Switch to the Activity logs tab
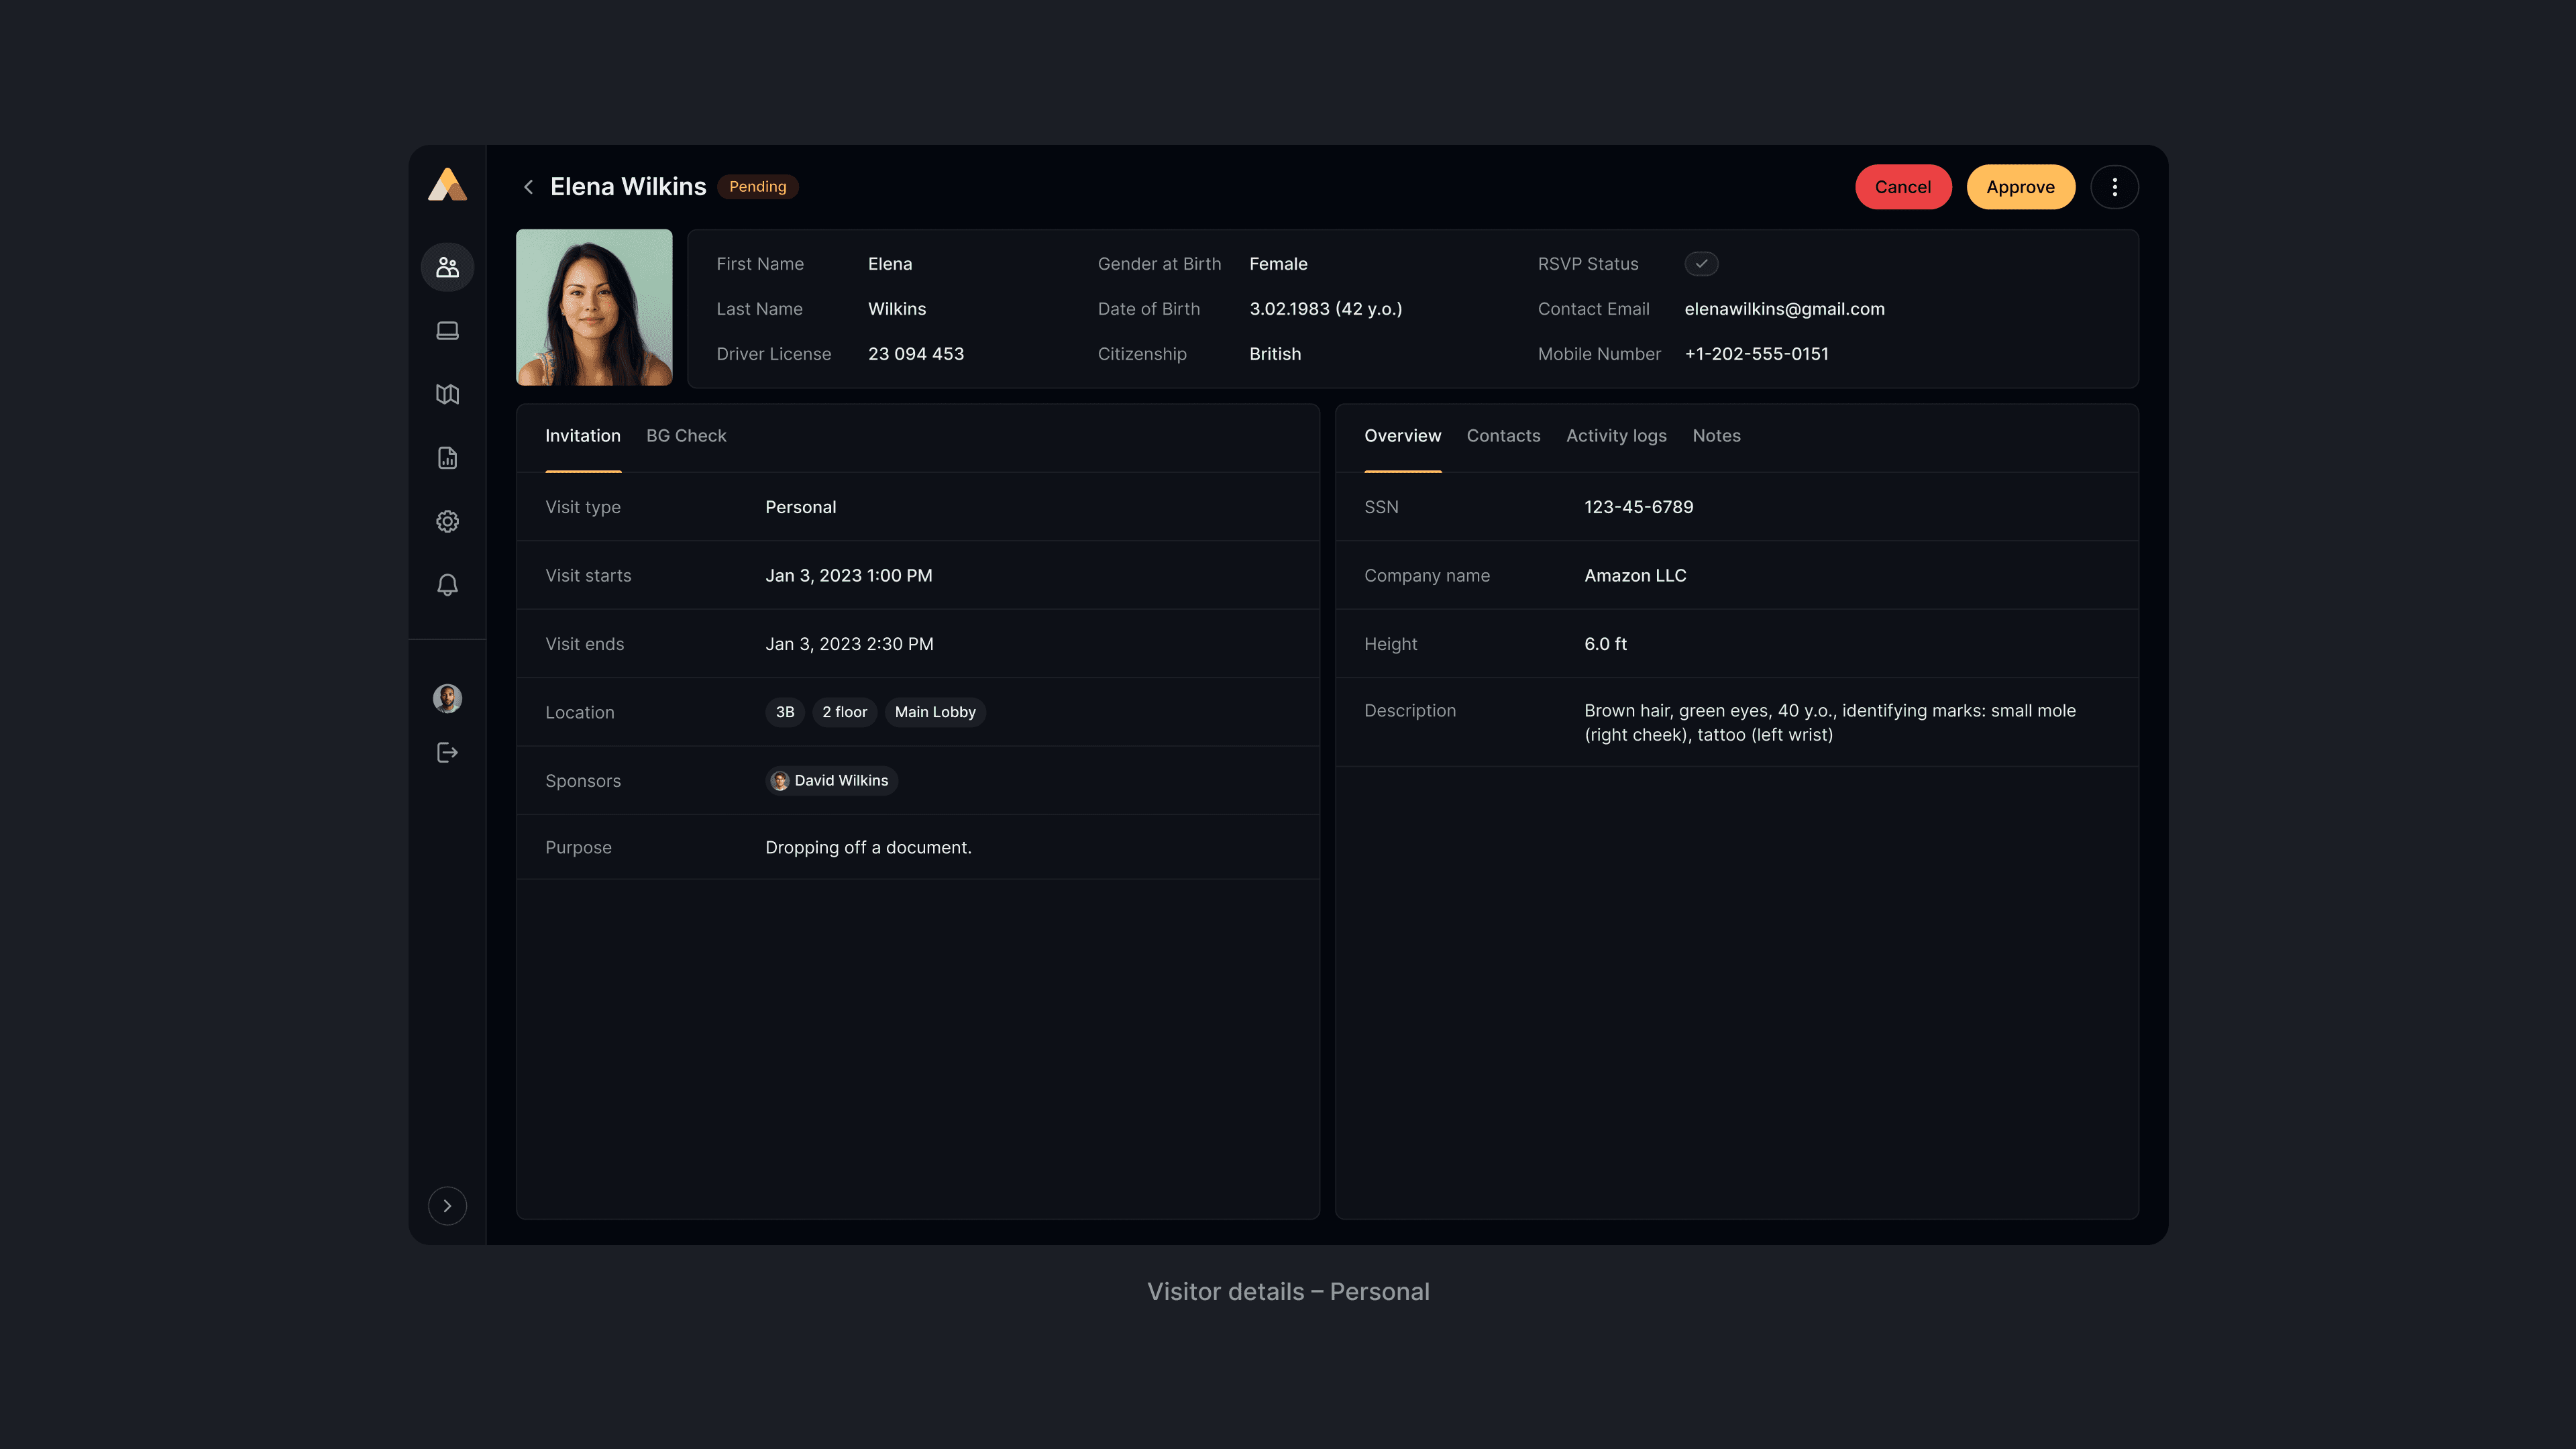 pos(1616,436)
